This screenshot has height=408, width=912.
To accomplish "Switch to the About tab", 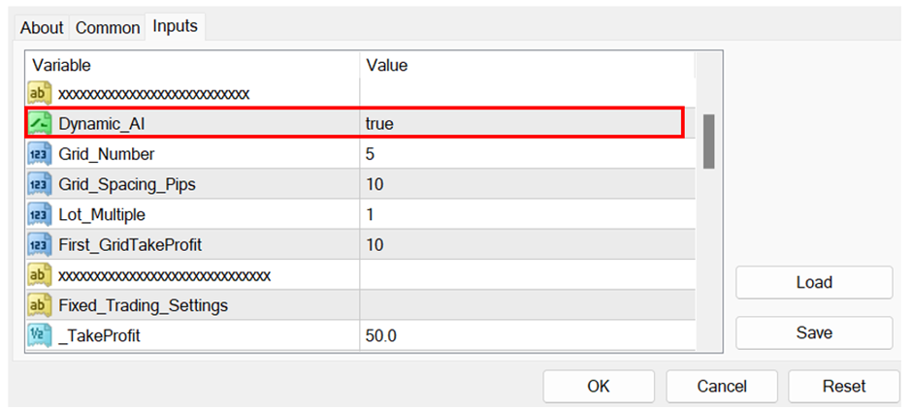I will coord(42,28).
